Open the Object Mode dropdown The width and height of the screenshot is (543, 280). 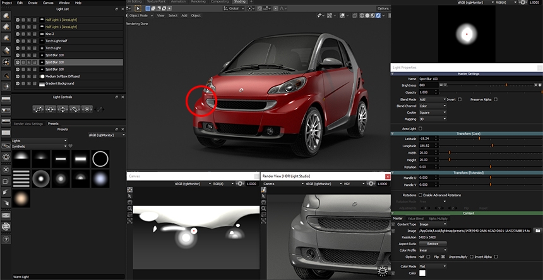[140, 16]
